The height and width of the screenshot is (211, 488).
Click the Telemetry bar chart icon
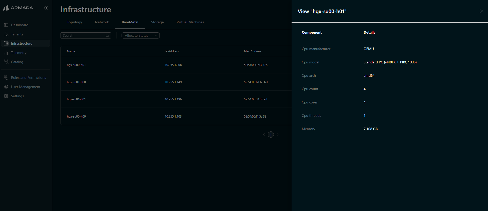coord(6,53)
